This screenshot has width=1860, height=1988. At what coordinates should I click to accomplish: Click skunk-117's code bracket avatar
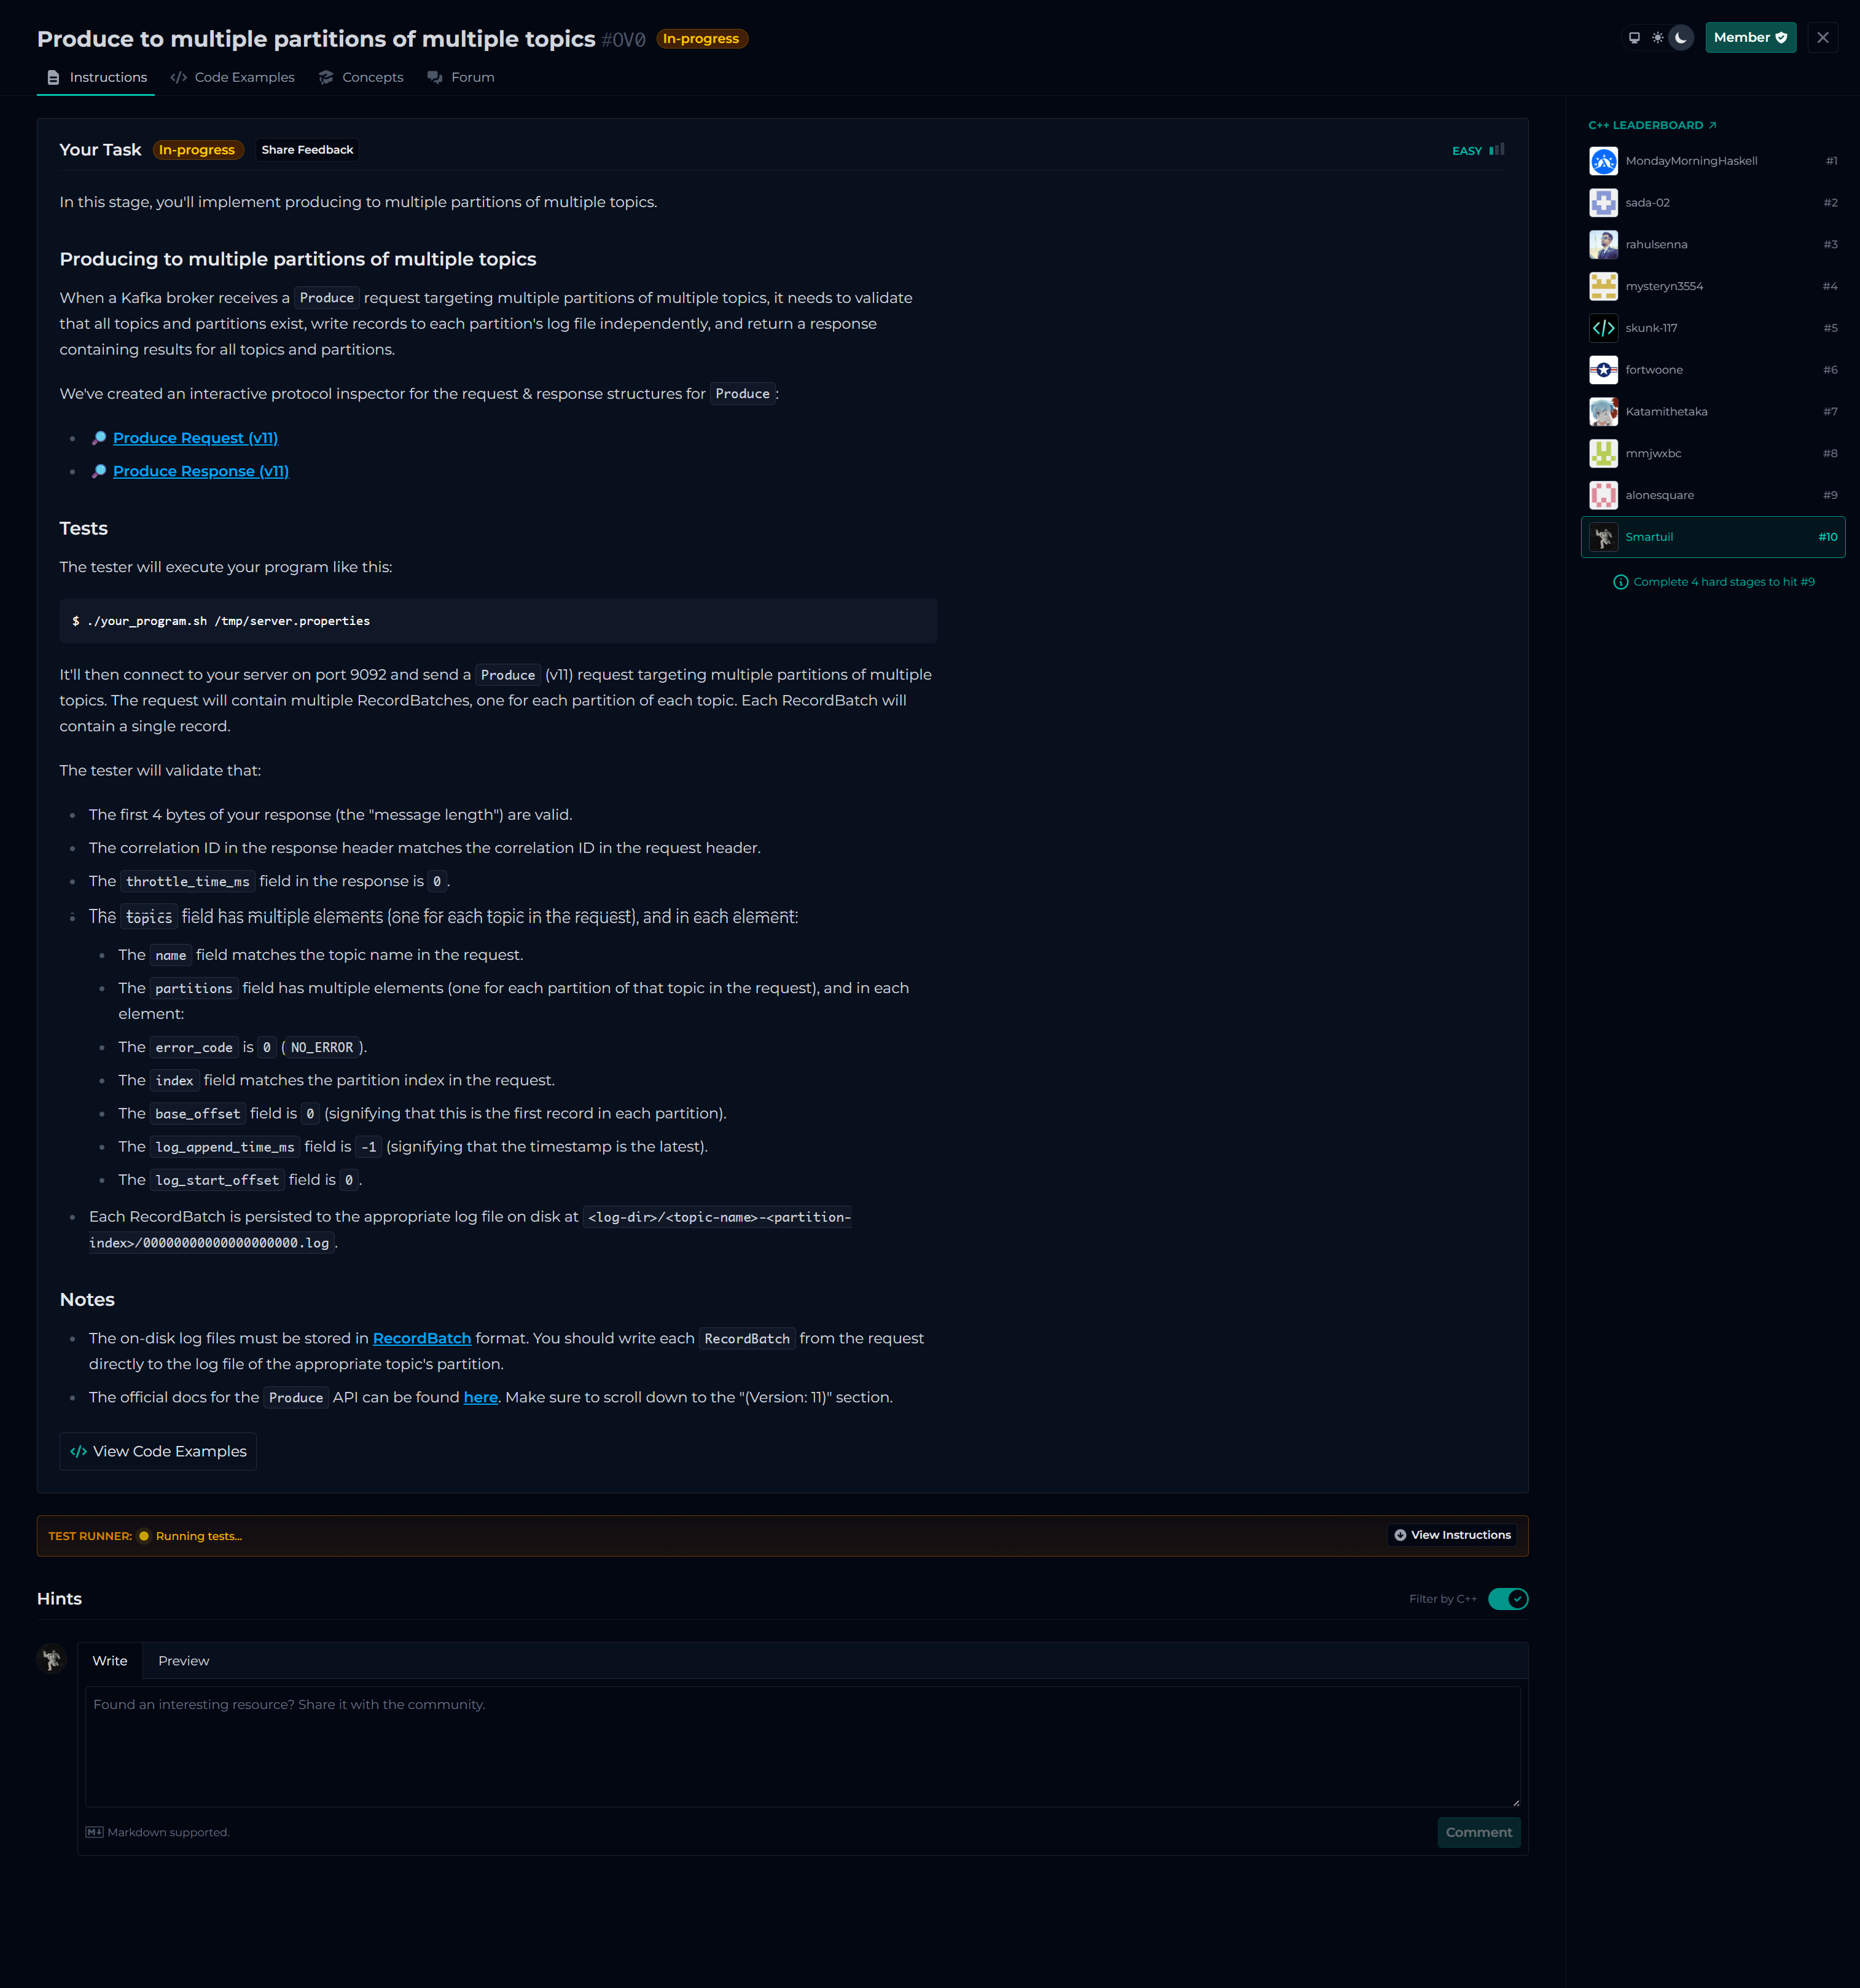point(1603,328)
